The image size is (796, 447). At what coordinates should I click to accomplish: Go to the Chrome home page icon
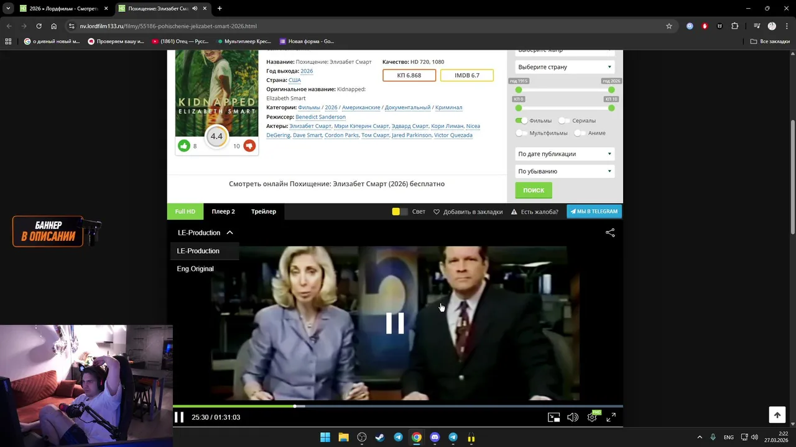coord(53,26)
